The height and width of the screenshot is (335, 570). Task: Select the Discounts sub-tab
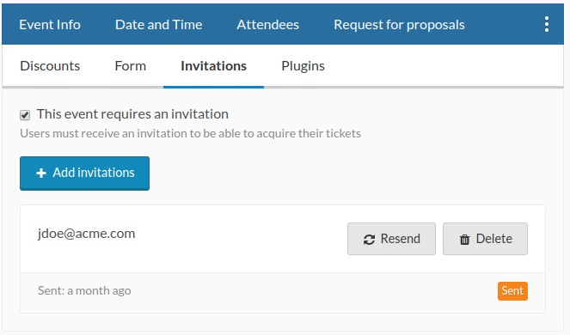pyautogui.click(x=50, y=66)
